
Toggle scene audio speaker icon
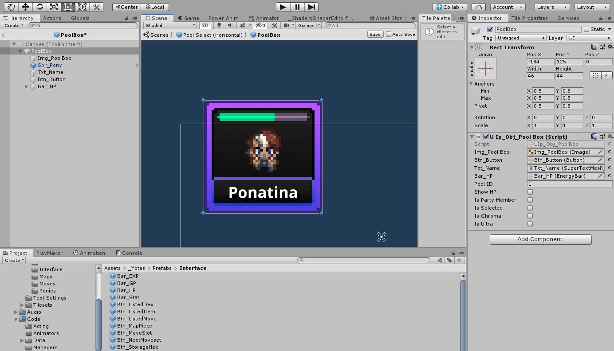(x=230, y=26)
